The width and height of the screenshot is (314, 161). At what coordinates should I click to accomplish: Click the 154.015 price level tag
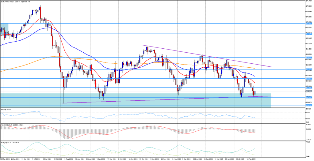[x=308, y=105]
